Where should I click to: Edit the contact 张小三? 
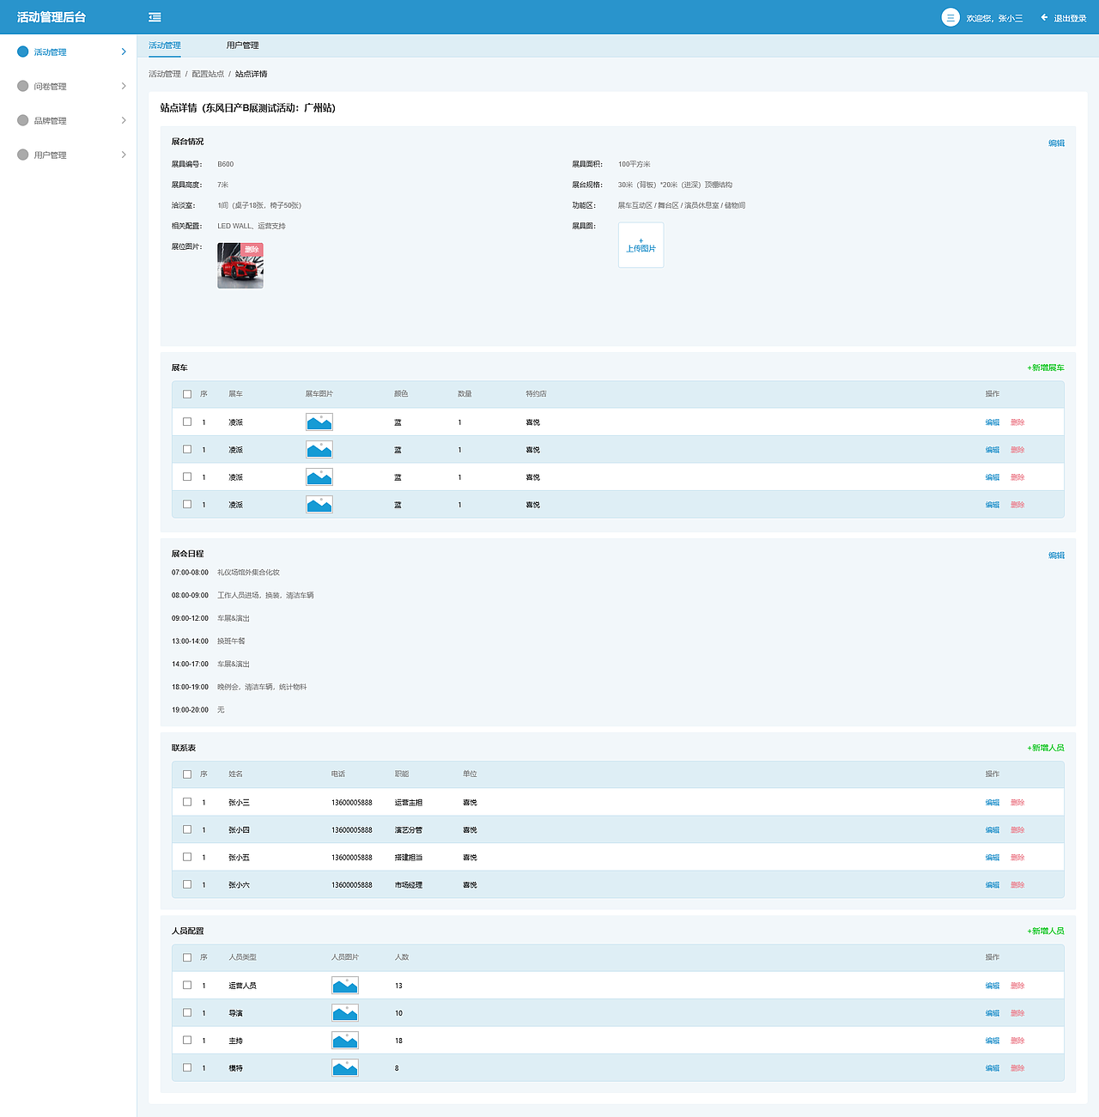click(993, 803)
